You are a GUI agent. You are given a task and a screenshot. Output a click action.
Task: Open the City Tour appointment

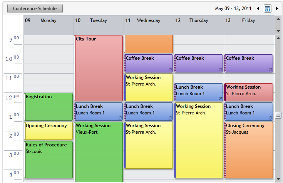click(98, 68)
